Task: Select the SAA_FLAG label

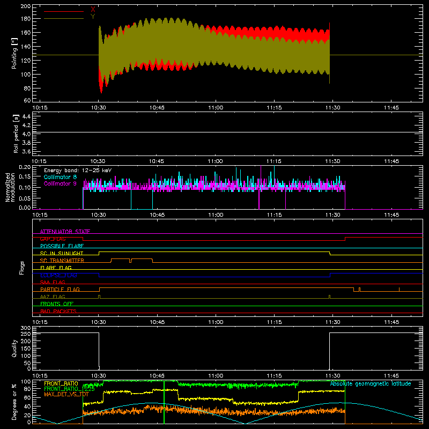Action: pyautogui.click(x=53, y=282)
